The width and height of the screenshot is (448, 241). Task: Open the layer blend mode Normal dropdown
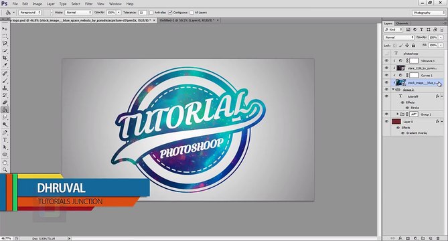(399, 37)
